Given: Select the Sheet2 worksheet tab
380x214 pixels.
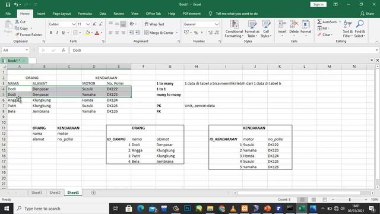Looking at the screenshot, I should 55,193.
